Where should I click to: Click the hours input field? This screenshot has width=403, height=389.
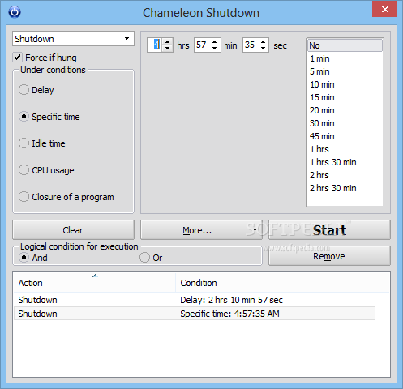155,45
